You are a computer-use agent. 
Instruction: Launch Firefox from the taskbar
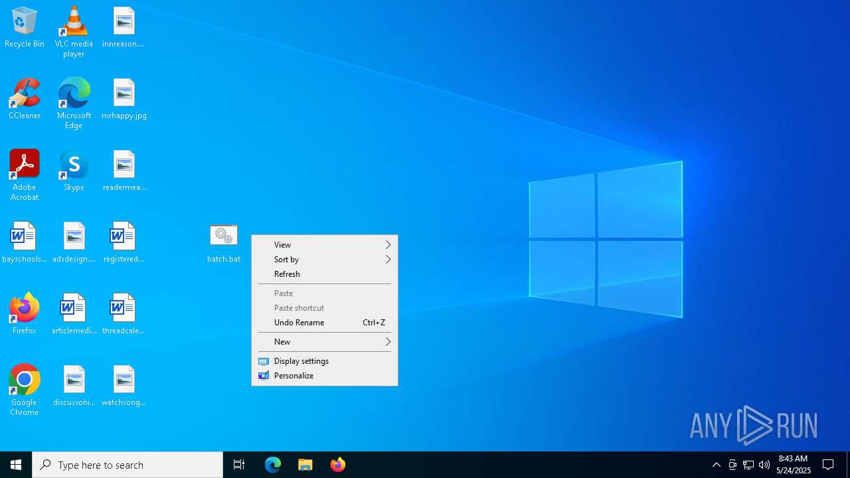click(338, 465)
